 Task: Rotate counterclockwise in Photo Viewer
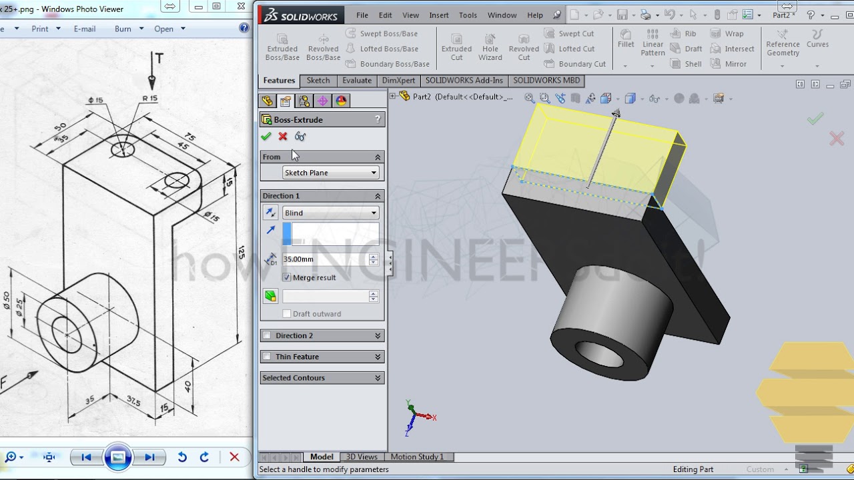pos(181,457)
